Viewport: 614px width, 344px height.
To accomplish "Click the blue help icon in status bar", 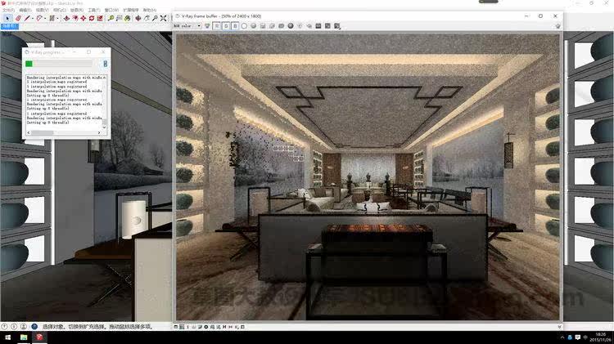I will (x=34, y=326).
